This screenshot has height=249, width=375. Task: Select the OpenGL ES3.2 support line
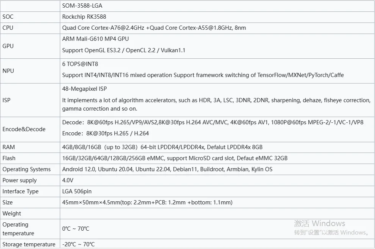tap(123, 50)
